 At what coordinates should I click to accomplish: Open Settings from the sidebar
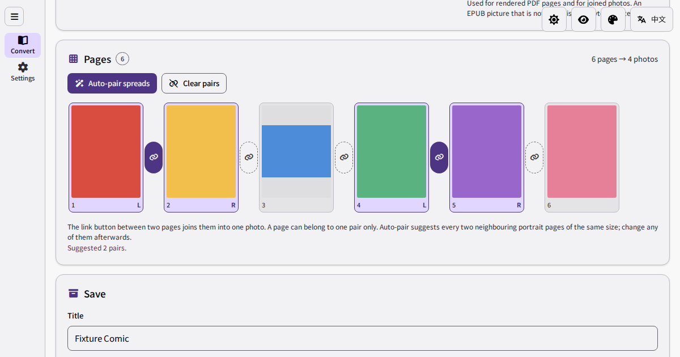click(x=23, y=72)
